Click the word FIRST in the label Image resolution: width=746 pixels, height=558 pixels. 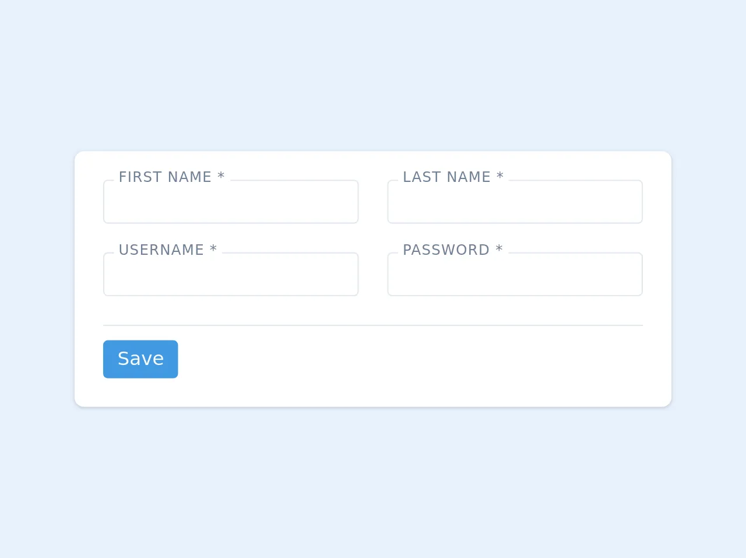(x=139, y=177)
